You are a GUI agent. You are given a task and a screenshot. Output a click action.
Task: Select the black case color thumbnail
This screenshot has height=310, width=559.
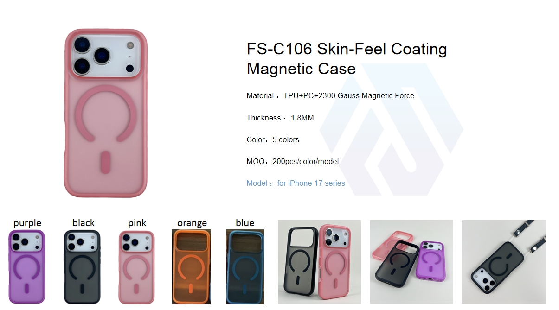coord(82,267)
